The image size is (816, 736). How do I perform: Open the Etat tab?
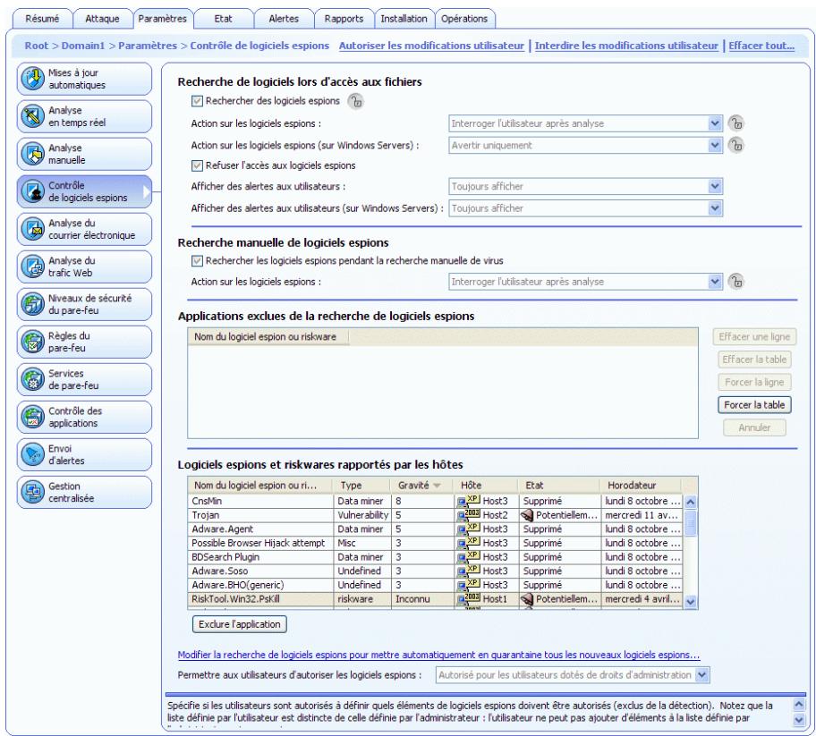[223, 19]
